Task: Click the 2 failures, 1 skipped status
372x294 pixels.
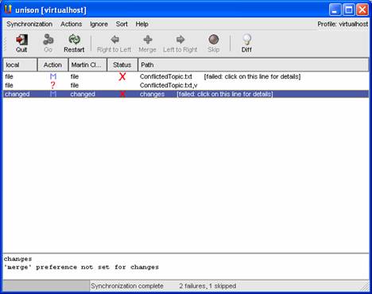Action: tap(207, 286)
